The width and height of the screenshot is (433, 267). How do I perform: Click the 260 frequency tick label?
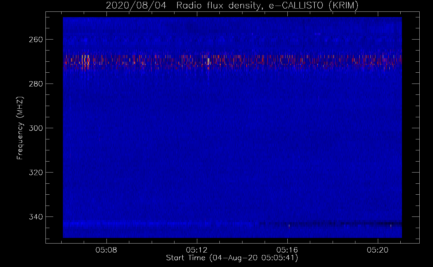pyautogui.click(x=36, y=40)
